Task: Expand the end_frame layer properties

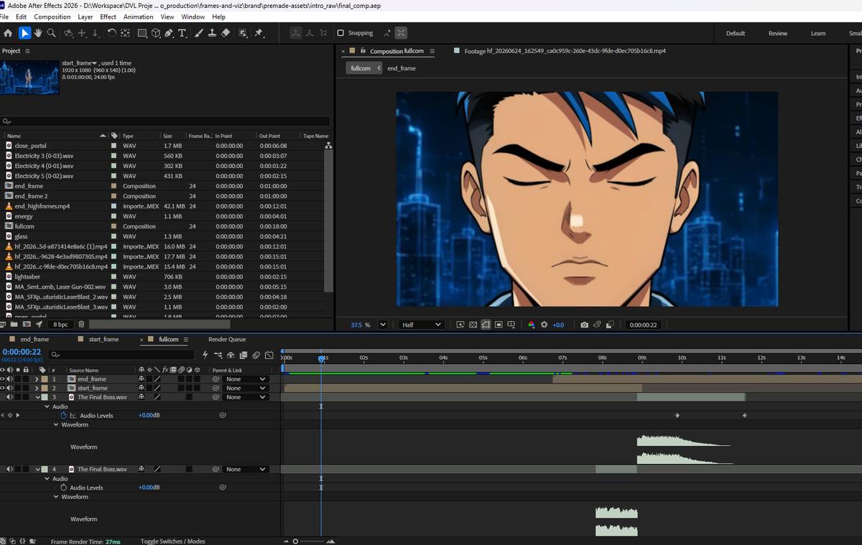Action: click(37, 379)
